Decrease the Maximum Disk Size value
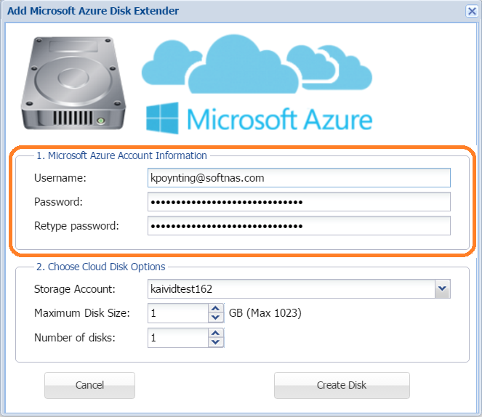The height and width of the screenshot is (417, 482). pos(216,317)
